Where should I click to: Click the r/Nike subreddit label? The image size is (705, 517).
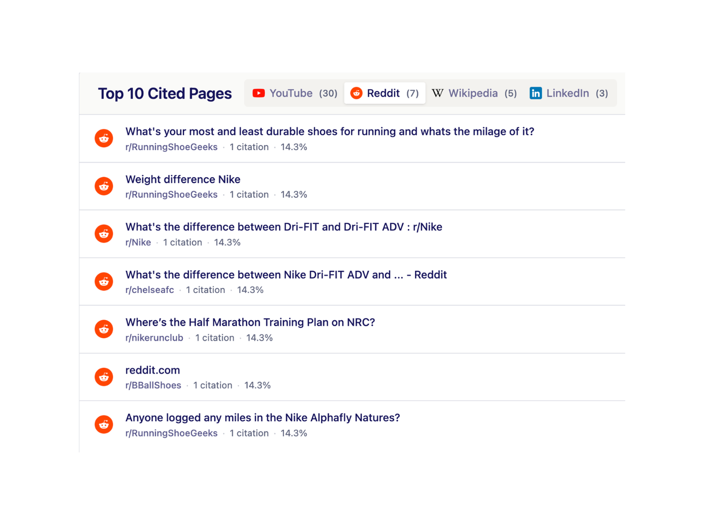[138, 242]
